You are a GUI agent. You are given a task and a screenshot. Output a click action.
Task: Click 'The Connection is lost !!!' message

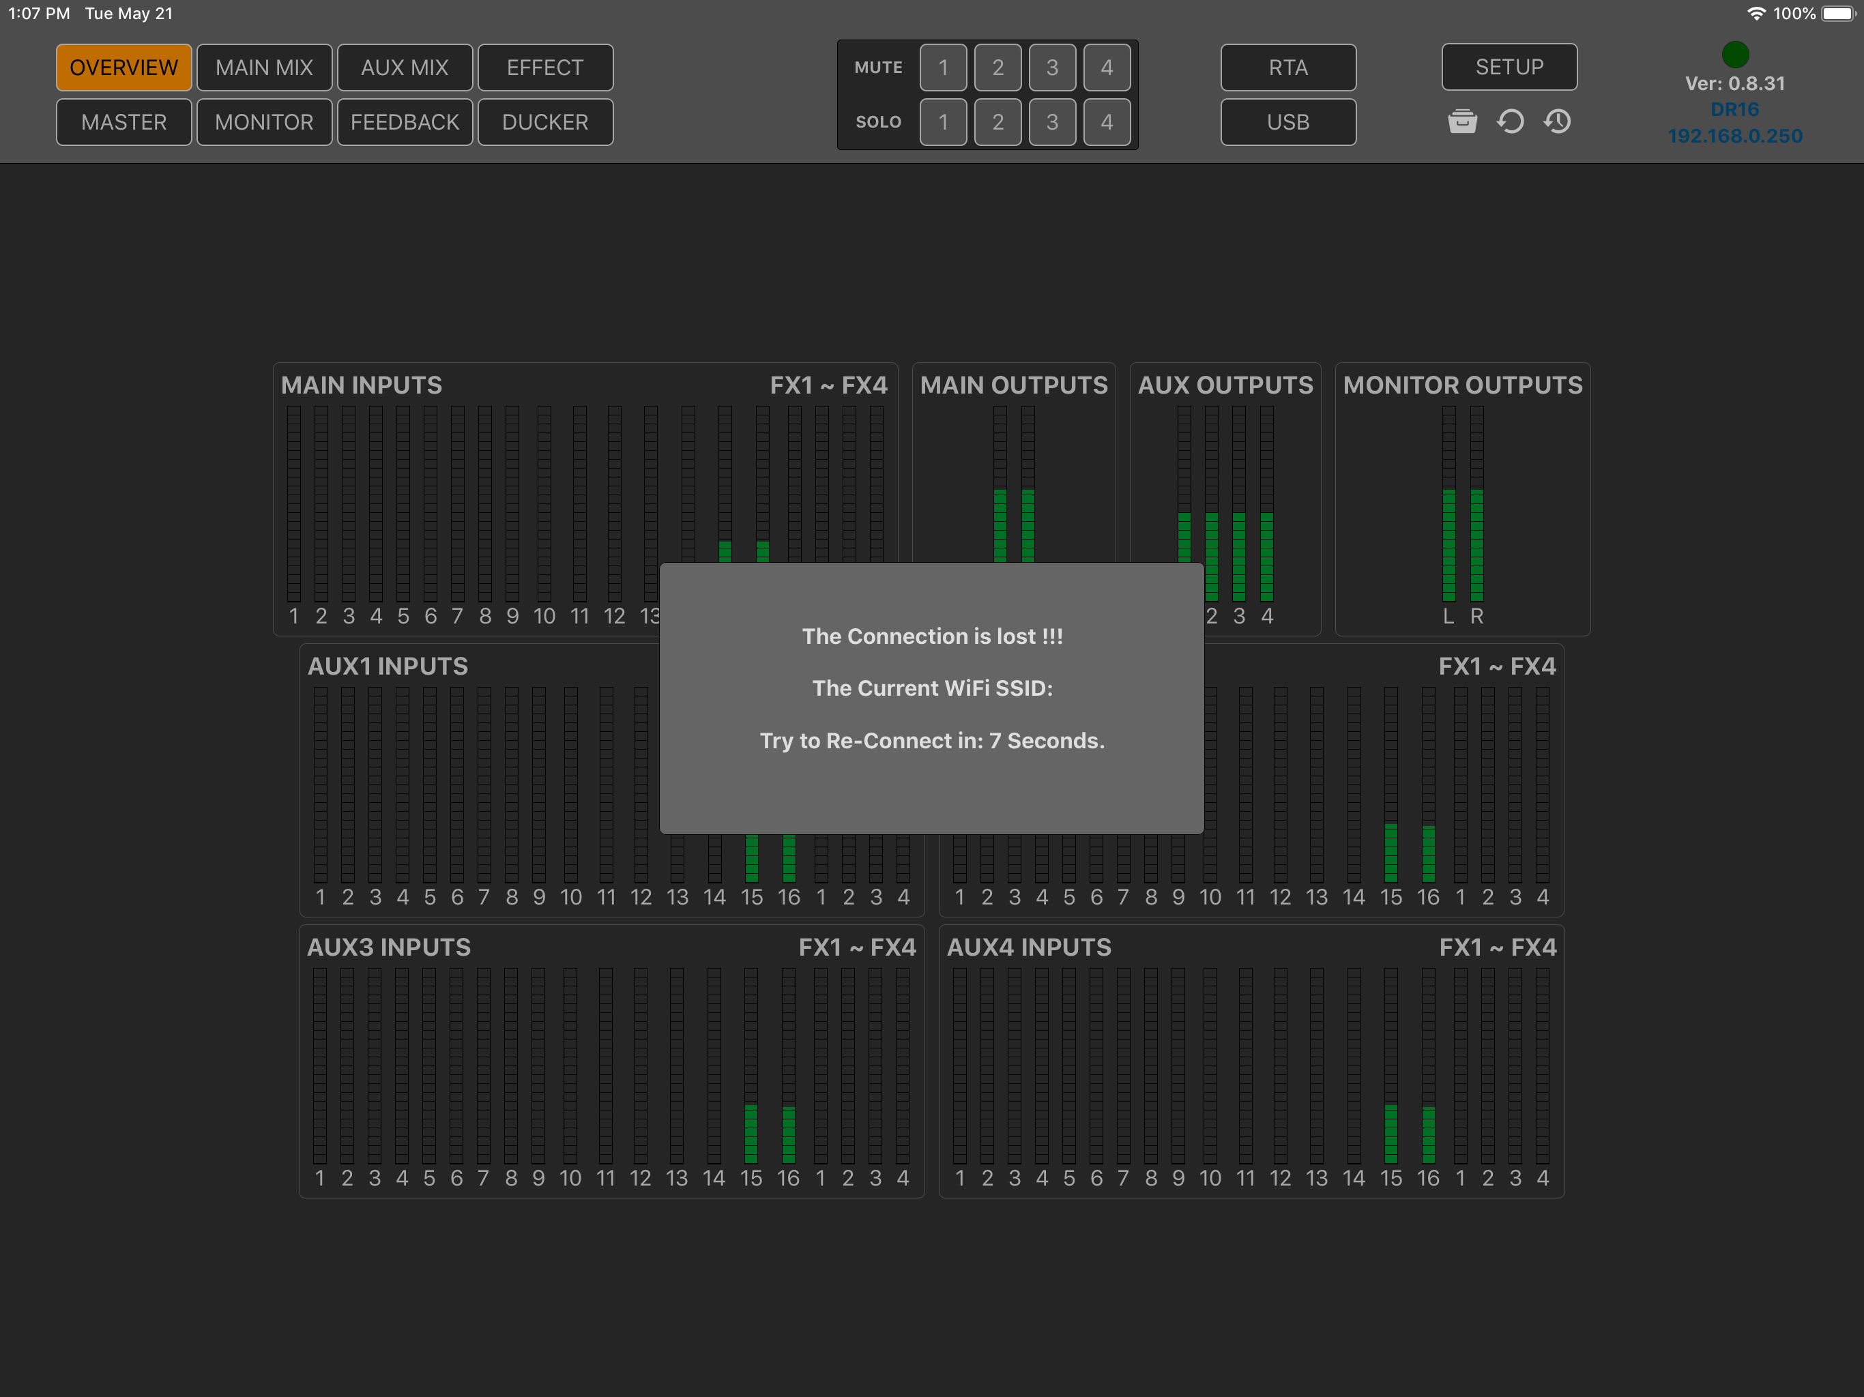tap(932, 636)
